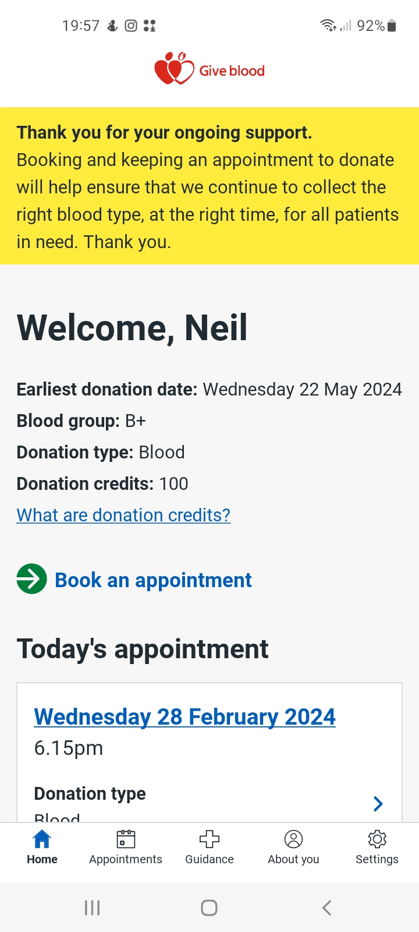Tap the Instagram notification status icon
This screenshot has height=932, width=419.
tap(132, 26)
